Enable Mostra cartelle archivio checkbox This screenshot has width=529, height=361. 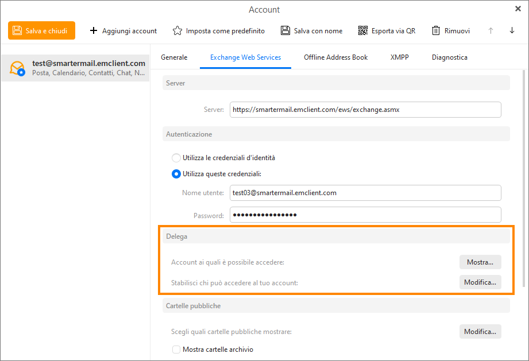(x=176, y=350)
